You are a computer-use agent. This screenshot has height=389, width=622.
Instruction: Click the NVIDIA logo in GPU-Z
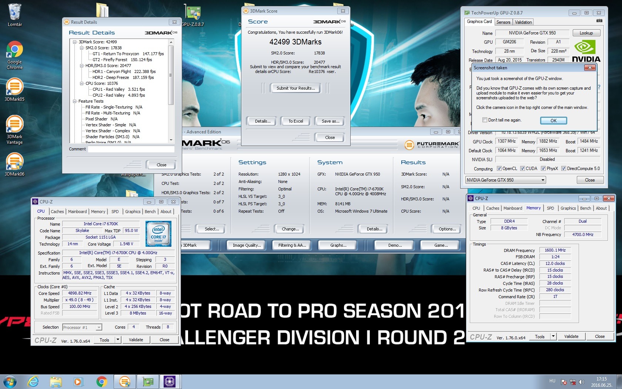pos(586,51)
